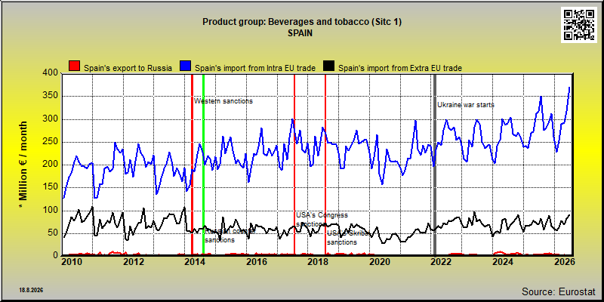
Task: Click the y-axis value 100
Action: pos(49,211)
